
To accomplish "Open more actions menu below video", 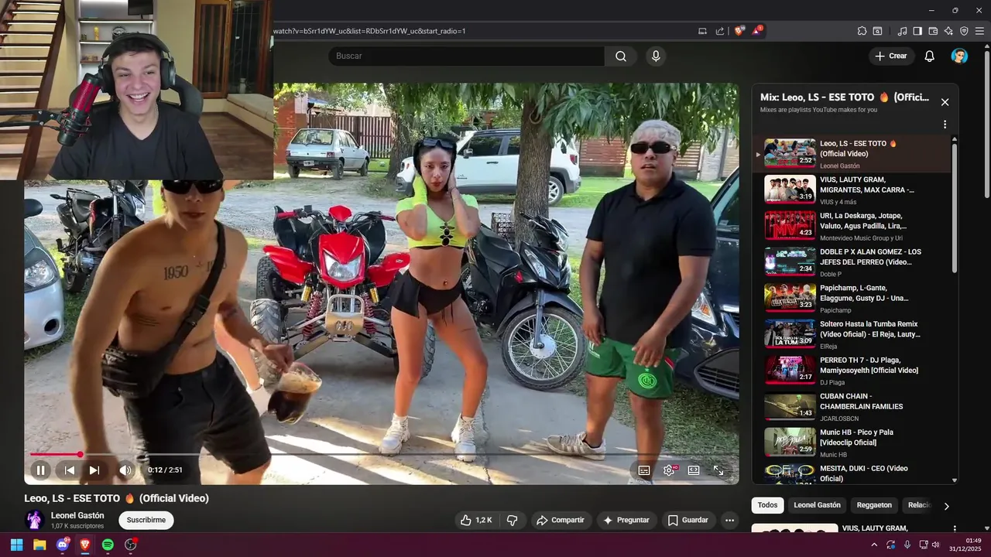I will (x=729, y=520).
